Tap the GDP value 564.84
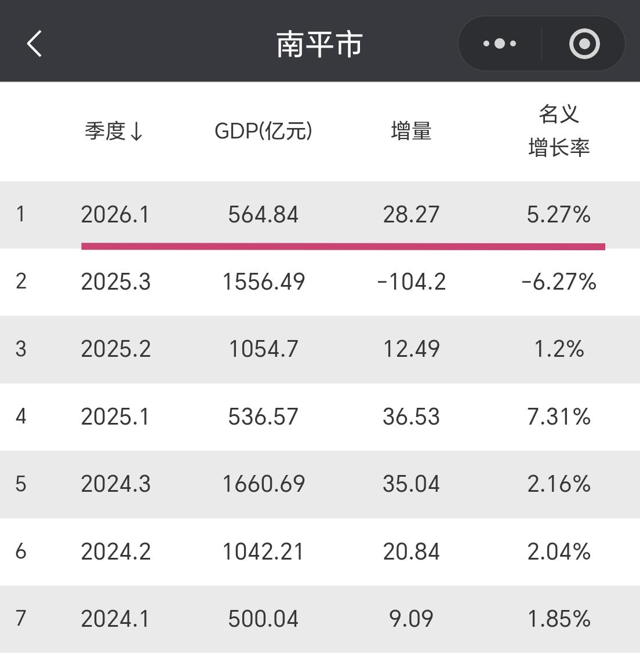The width and height of the screenshot is (640, 654). (264, 215)
